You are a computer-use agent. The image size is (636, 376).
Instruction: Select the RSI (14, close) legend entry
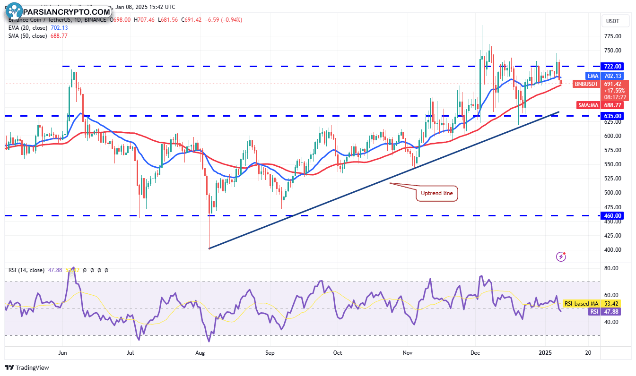click(x=26, y=270)
